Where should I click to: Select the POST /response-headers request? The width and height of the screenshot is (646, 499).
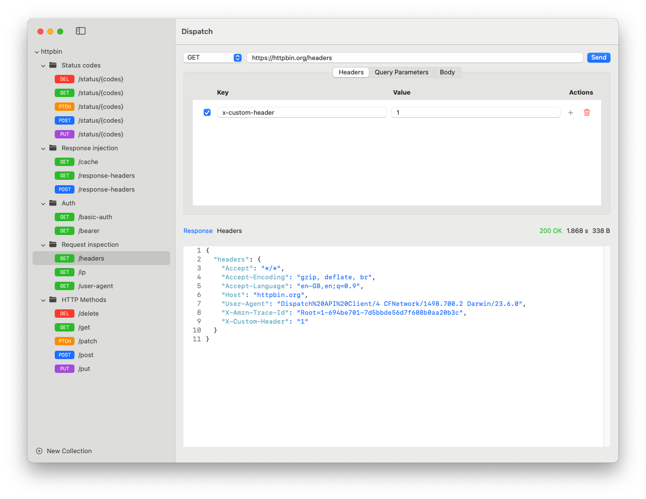106,189
